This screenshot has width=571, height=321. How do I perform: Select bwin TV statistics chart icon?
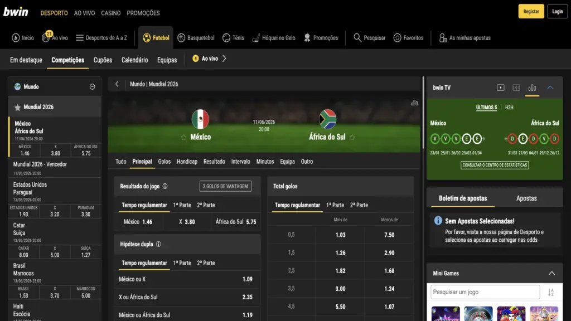[532, 87]
